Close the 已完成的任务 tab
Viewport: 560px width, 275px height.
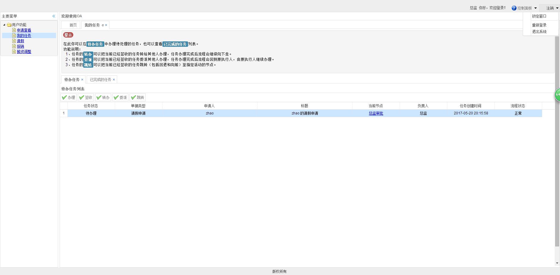click(114, 80)
